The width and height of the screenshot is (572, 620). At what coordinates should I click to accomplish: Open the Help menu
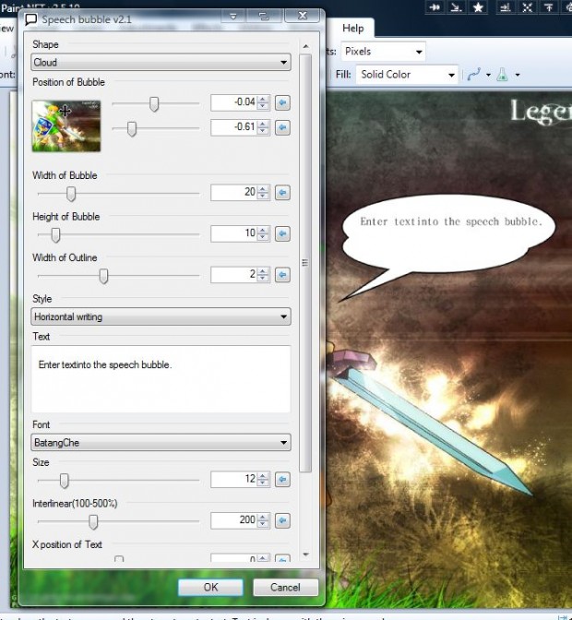coord(353,29)
